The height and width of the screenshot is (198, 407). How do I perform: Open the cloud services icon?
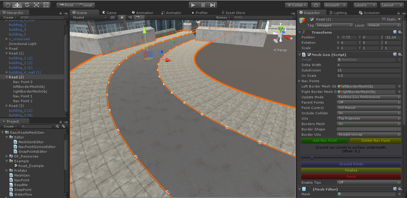pos(316,5)
